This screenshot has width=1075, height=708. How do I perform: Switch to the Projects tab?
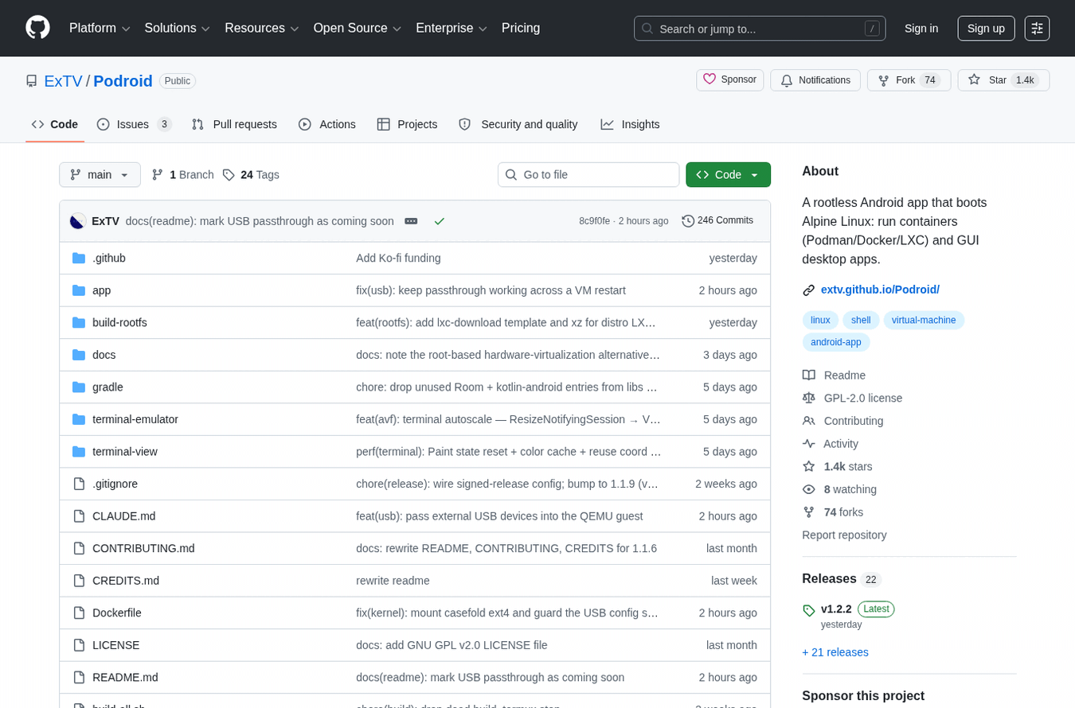(x=407, y=124)
